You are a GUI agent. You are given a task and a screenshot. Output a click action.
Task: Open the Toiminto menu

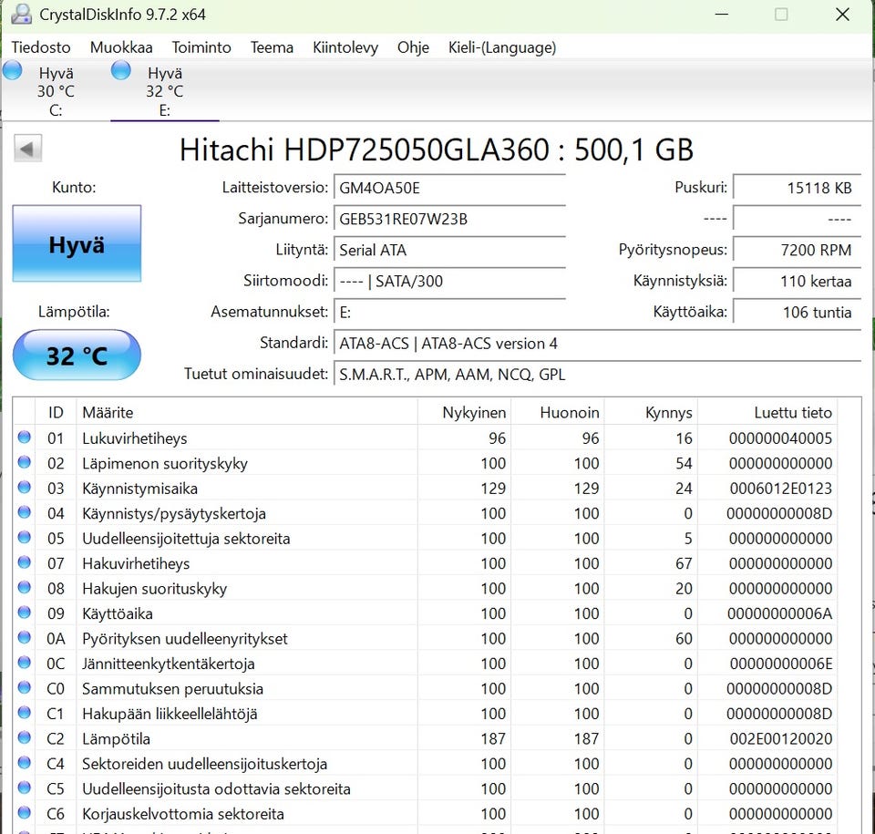(x=201, y=47)
